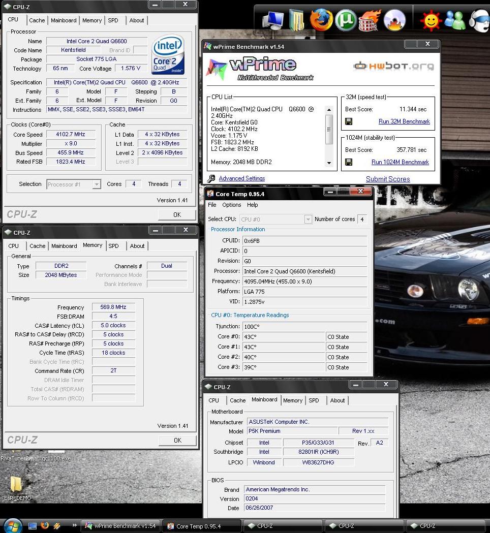Switch to Cache tab in top CPU-Z

37,20
